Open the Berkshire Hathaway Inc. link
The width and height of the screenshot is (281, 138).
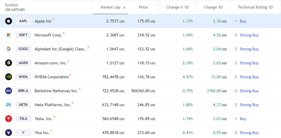[x=56, y=91]
